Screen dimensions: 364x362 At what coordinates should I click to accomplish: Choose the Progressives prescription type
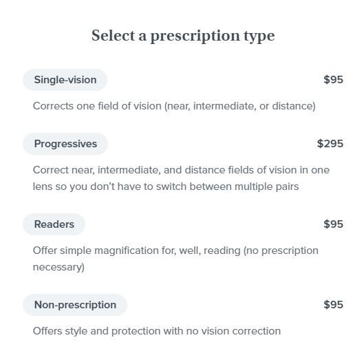65,144
